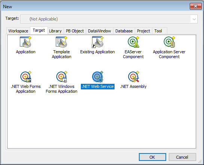Select the EAServer Component icon
The width and height of the screenshot is (204, 165).
(133, 42)
